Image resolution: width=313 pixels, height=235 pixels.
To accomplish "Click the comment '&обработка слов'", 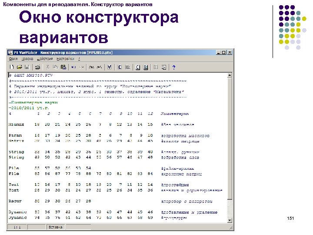I will point(180,158).
